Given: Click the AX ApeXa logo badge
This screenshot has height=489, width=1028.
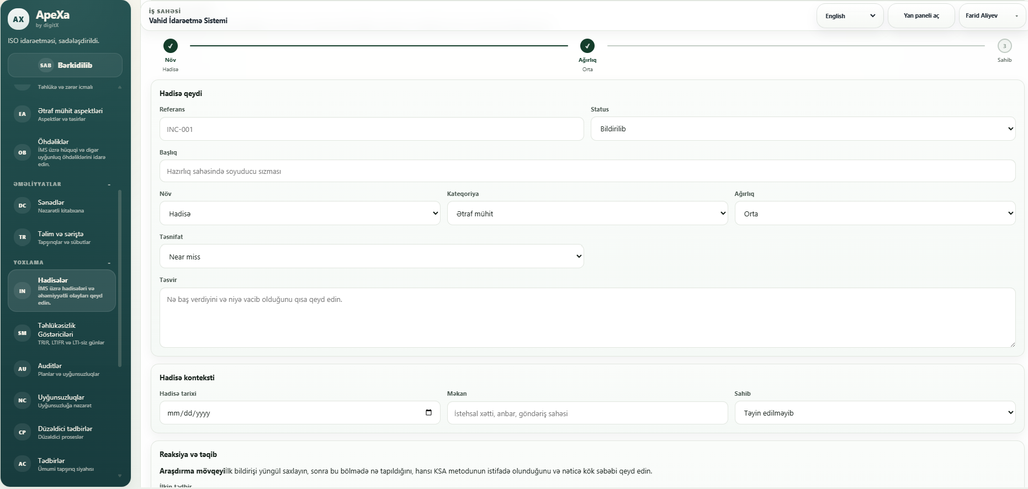Looking at the screenshot, I should point(18,19).
